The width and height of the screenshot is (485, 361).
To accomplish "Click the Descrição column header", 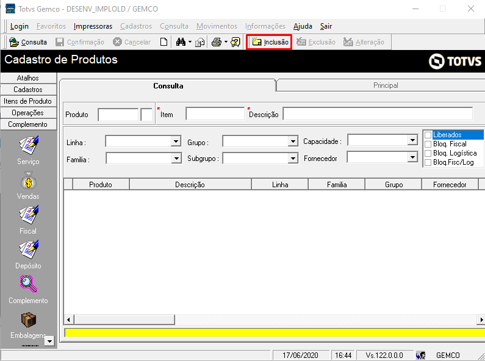I will pyautogui.click(x=190, y=185).
